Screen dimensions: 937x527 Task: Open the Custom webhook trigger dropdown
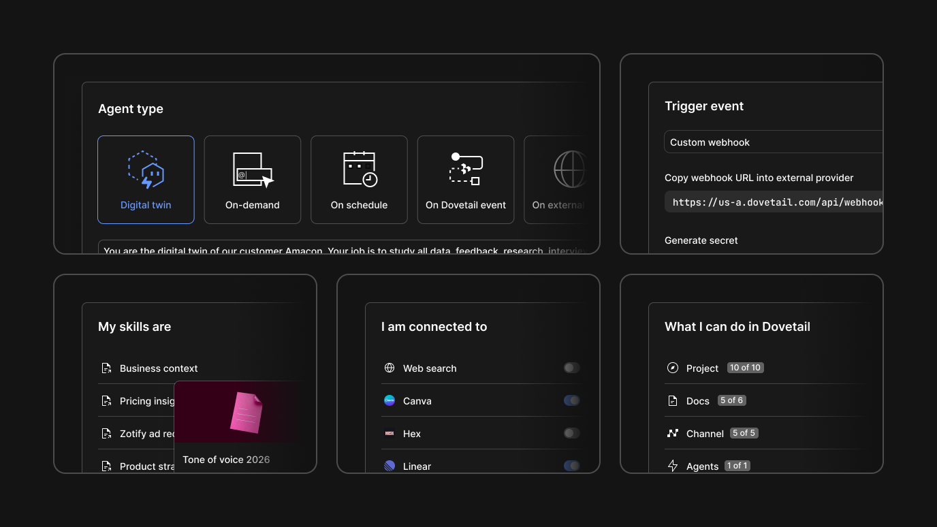(773, 142)
